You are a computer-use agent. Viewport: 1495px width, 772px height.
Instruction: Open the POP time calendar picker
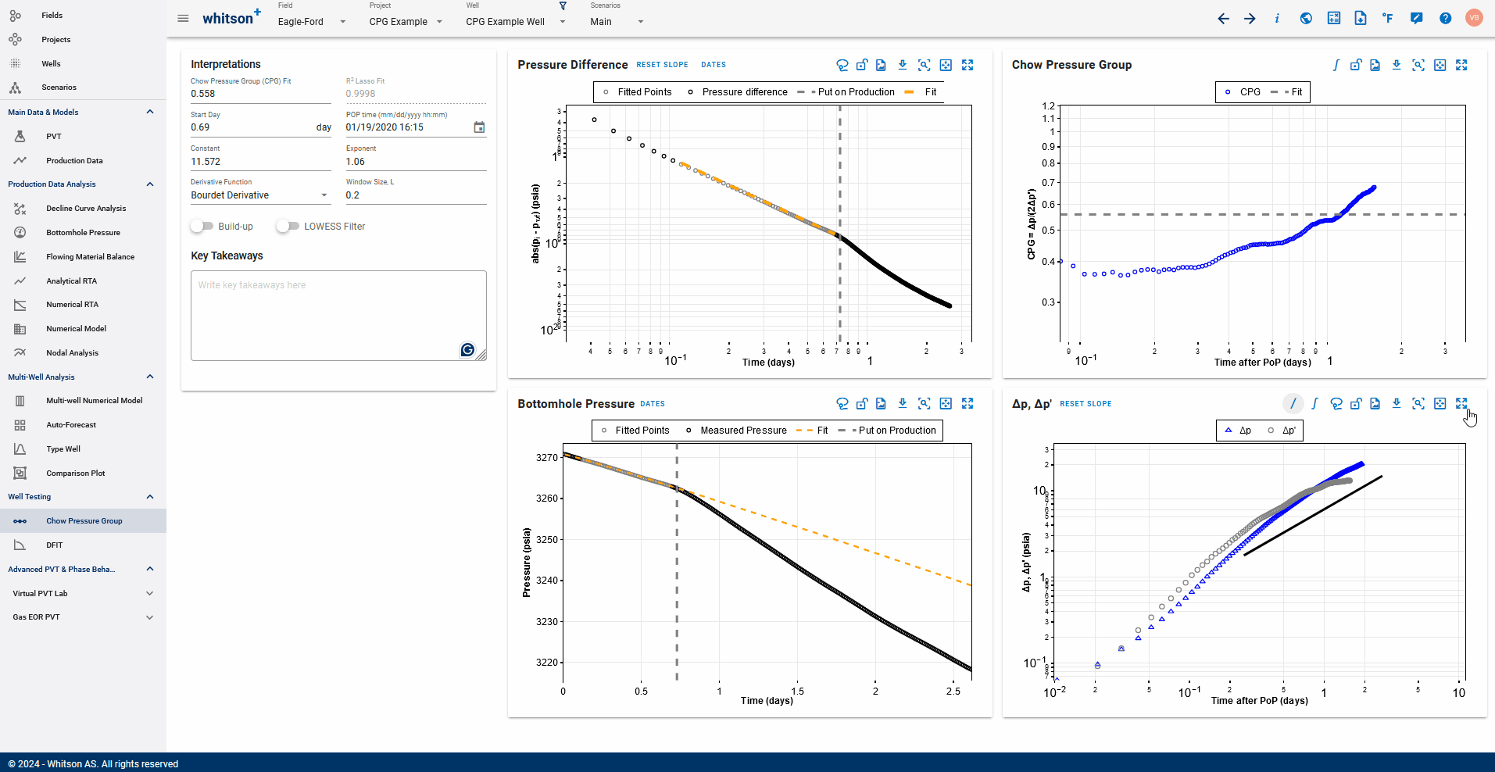click(x=479, y=127)
